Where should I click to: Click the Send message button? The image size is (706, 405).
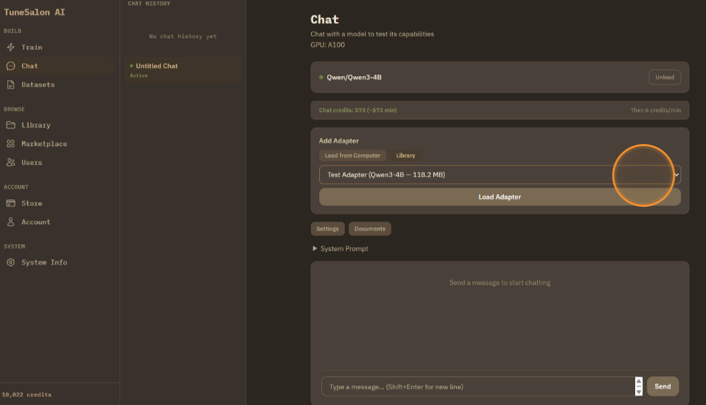coord(662,386)
